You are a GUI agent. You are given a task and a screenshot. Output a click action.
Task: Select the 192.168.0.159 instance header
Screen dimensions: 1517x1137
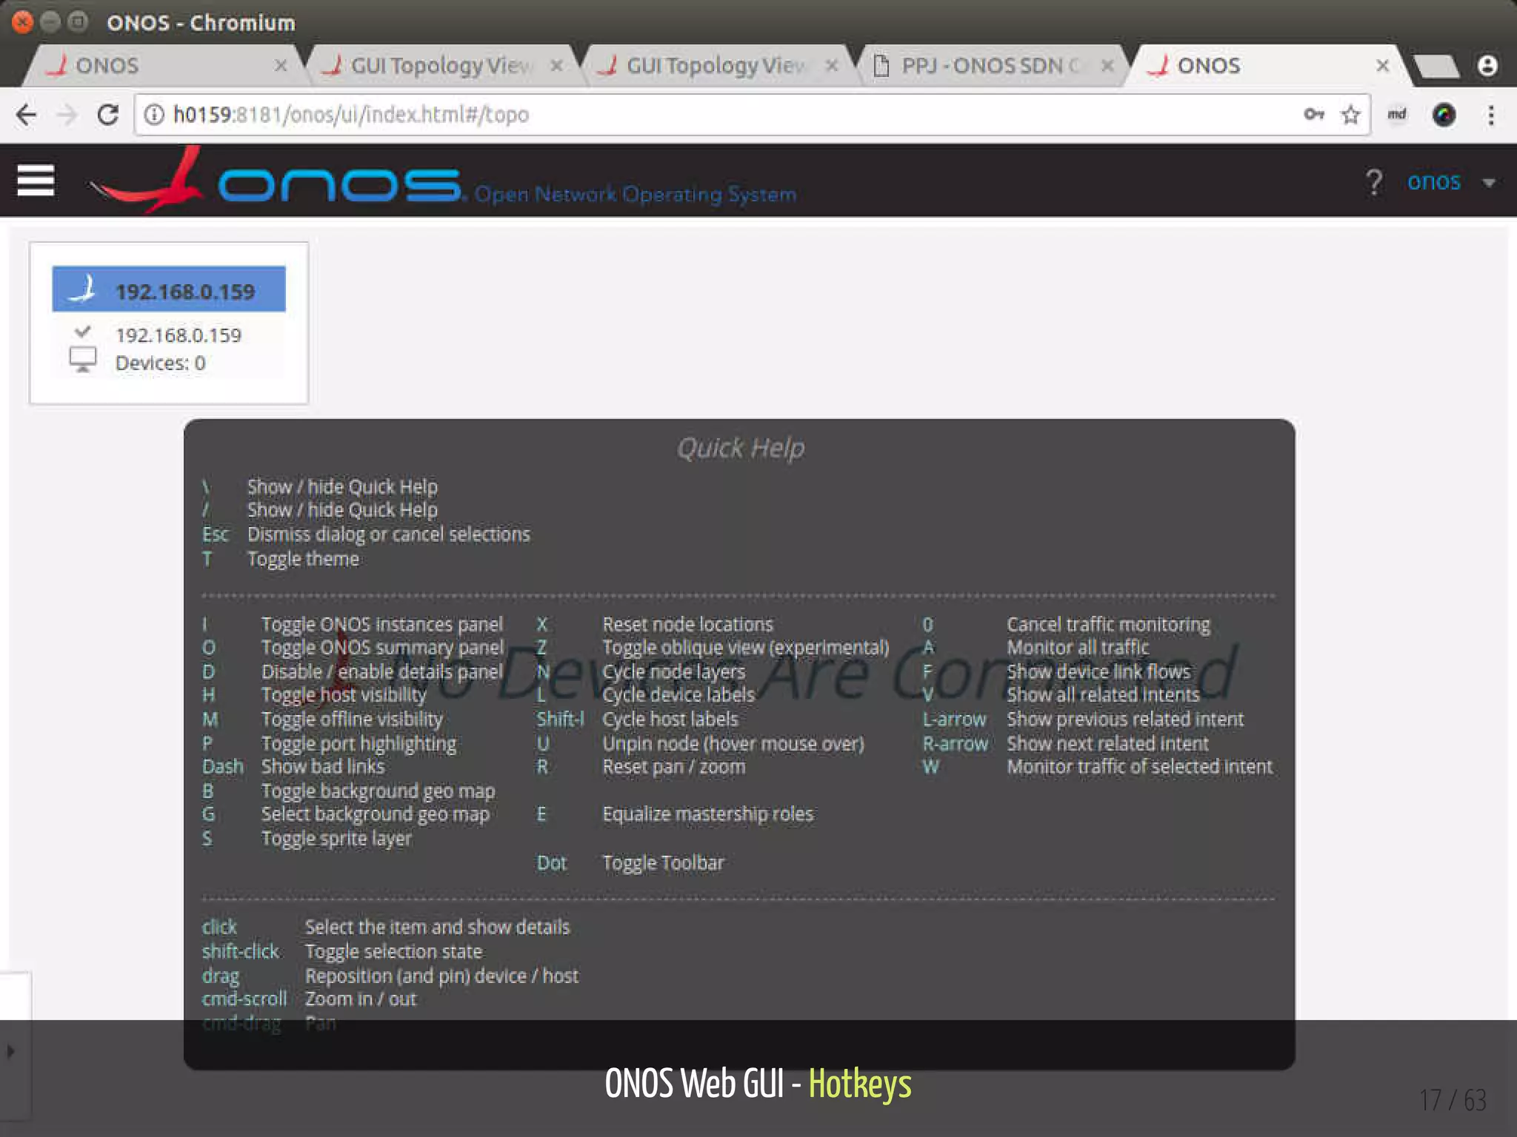pos(169,289)
